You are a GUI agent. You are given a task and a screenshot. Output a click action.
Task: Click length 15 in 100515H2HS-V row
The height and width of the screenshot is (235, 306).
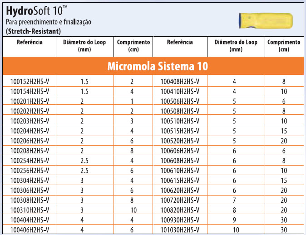(284, 131)
